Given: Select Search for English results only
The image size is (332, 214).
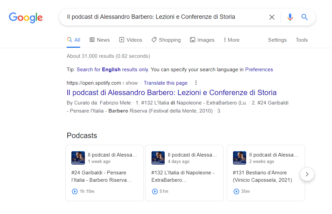Looking at the screenshot, I should (x=112, y=70).
